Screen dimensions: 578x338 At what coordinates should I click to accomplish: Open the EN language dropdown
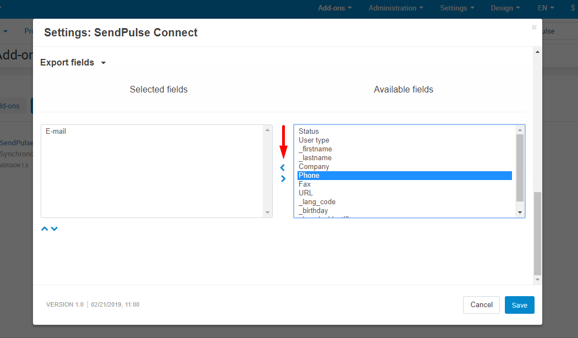[546, 8]
